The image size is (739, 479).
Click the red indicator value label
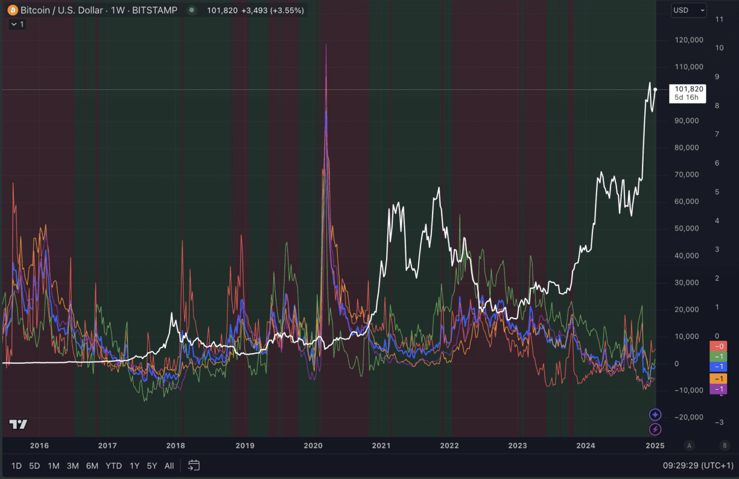point(718,346)
